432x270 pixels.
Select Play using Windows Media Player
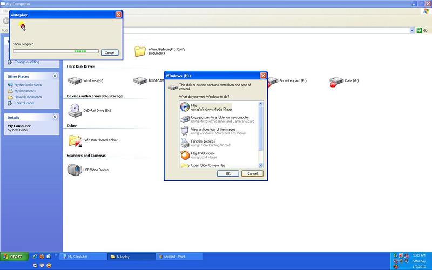205,107
